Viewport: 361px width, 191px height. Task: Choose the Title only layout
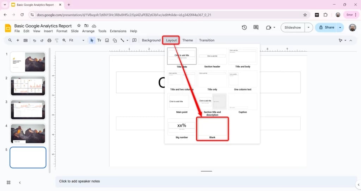tap(212, 81)
